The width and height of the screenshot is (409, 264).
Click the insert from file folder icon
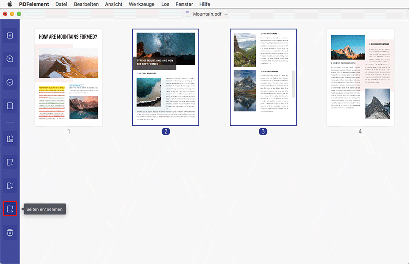[x=10, y=186]
